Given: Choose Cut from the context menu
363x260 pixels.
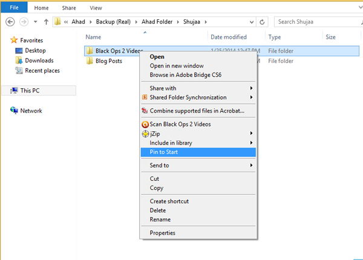Looking at the screenshot, I should (198, 178).
